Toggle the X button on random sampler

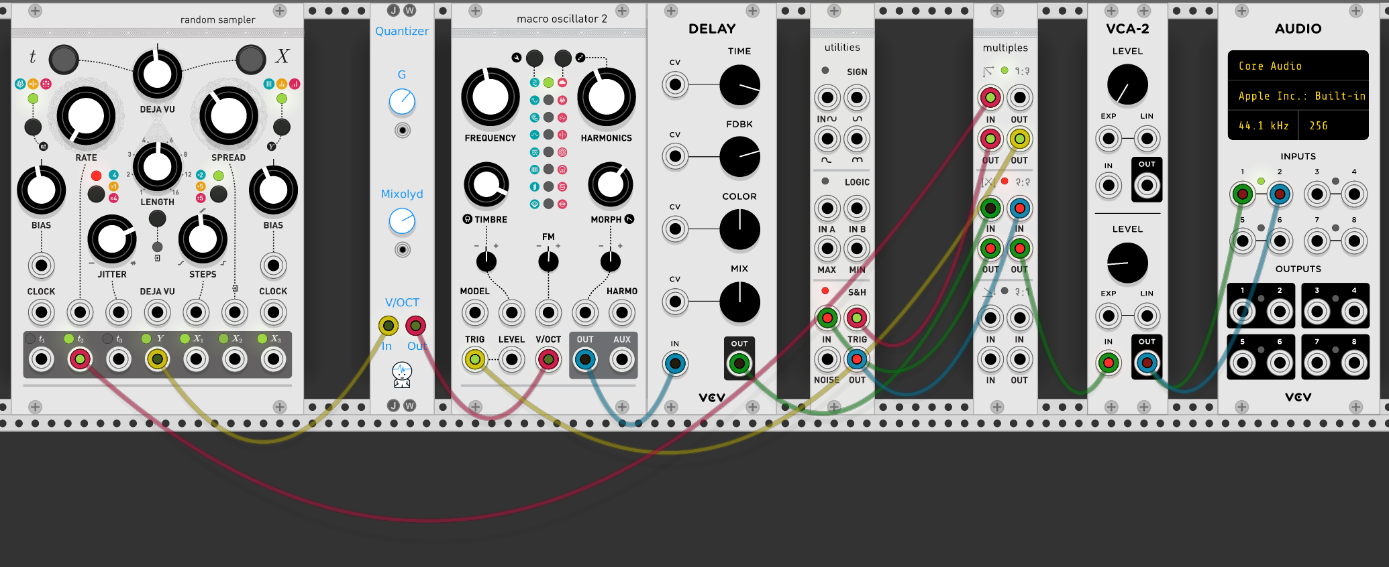click(x=250, y=60)
